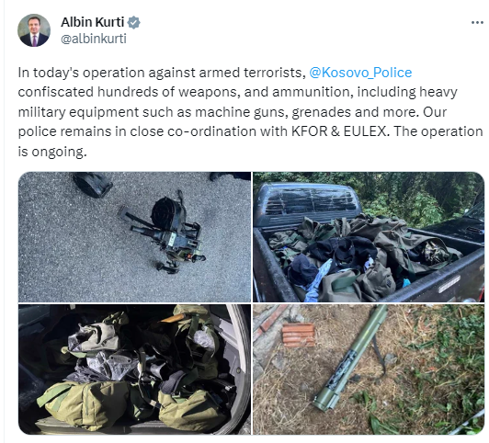The width and height of the screenshot is (489, 443).
Task: Click the pickup truck's rear window
Action: point(311,201)
